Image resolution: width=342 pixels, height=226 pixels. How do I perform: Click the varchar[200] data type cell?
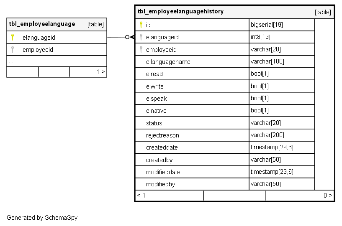[267, 135]
